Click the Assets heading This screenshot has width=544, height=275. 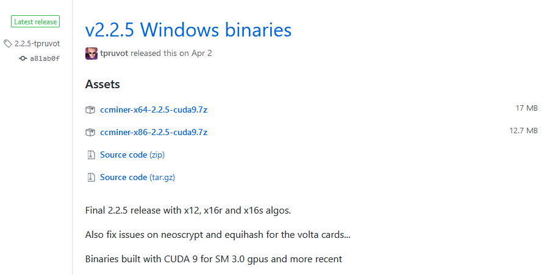[102, 85]
